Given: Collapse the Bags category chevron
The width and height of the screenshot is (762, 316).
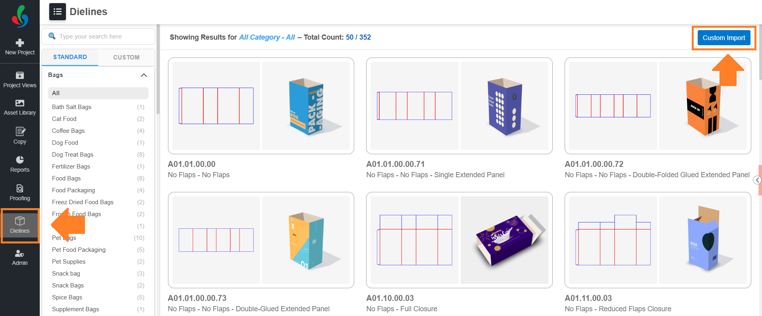Looking at the screenshot, I should (x=144, y=75).
